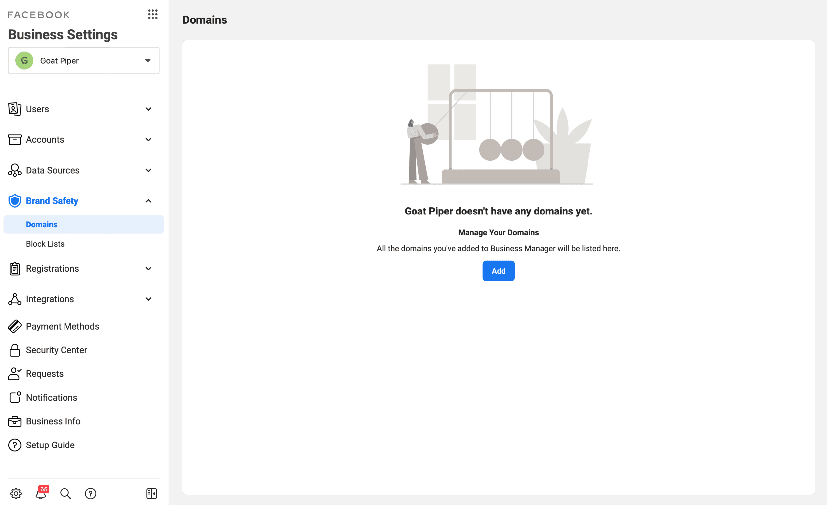Click the Payment Methods card icon

pyautogui.click(x=15, y=326)
